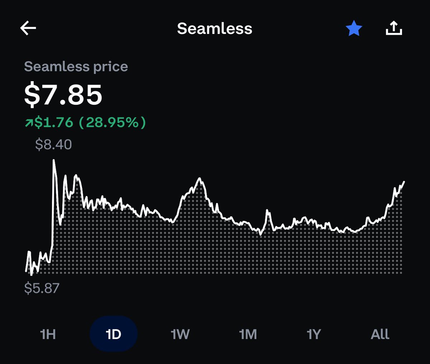Click the $7.85 current price

(x=63, y=95)
